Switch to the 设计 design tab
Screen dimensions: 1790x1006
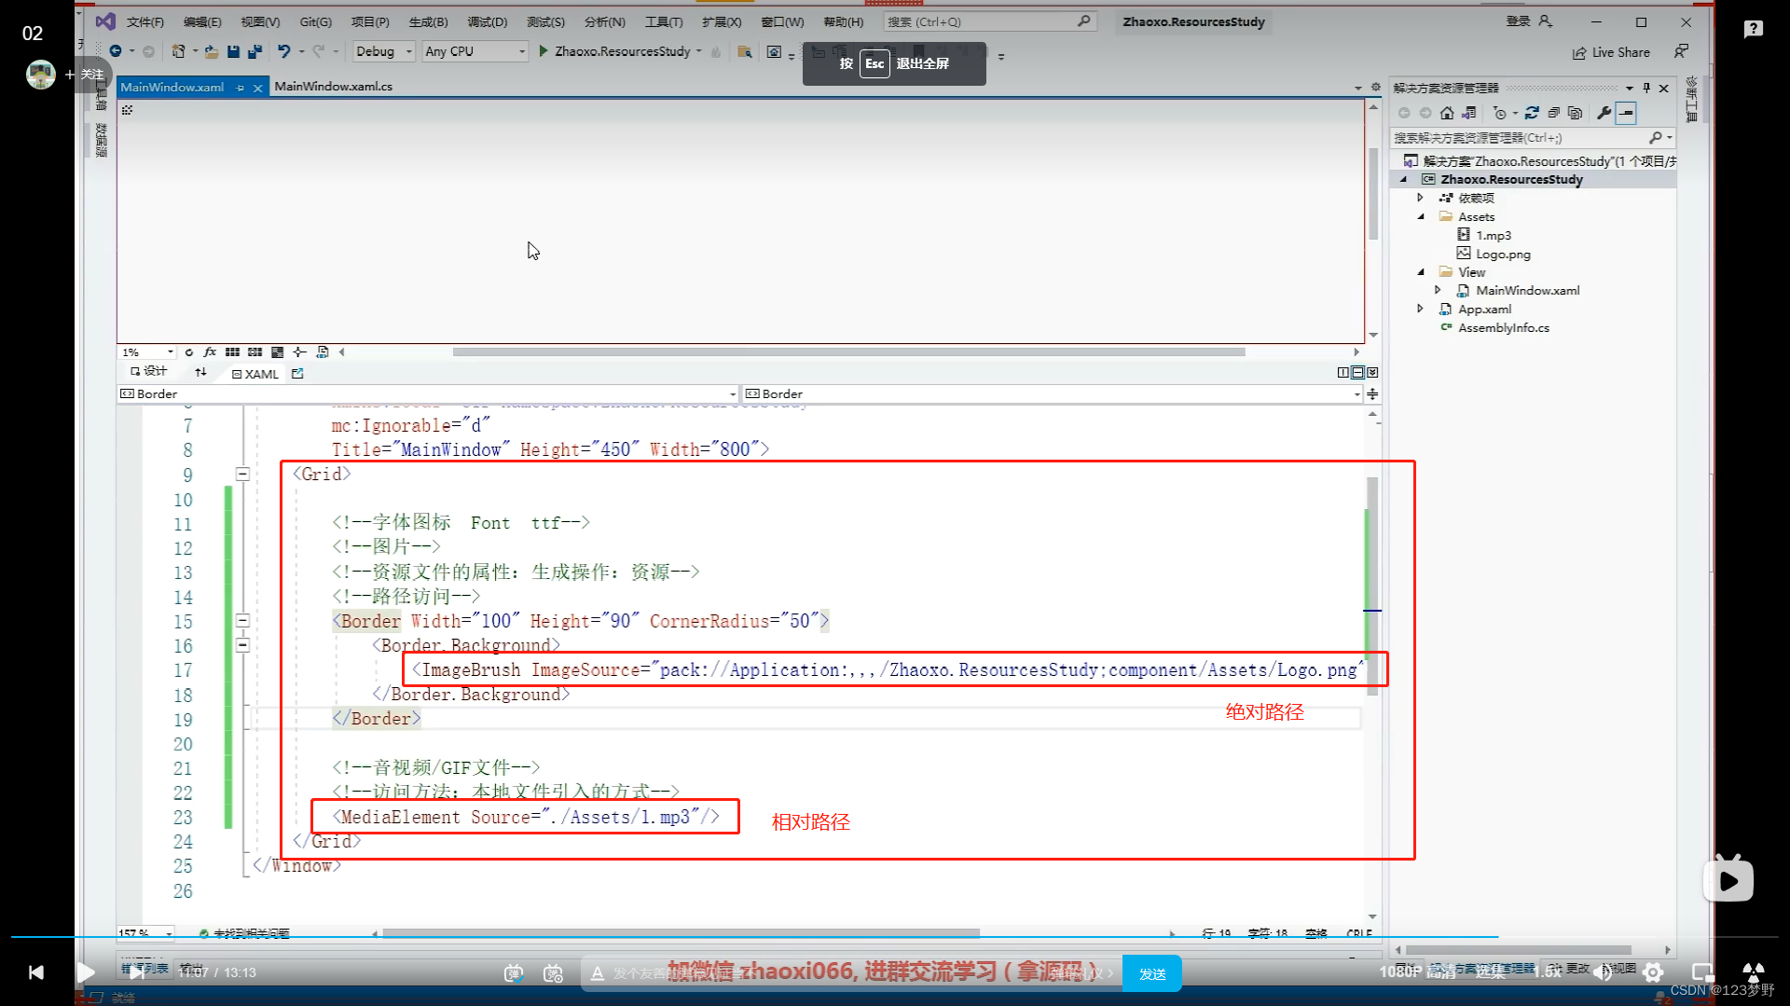tap(149, 371)
